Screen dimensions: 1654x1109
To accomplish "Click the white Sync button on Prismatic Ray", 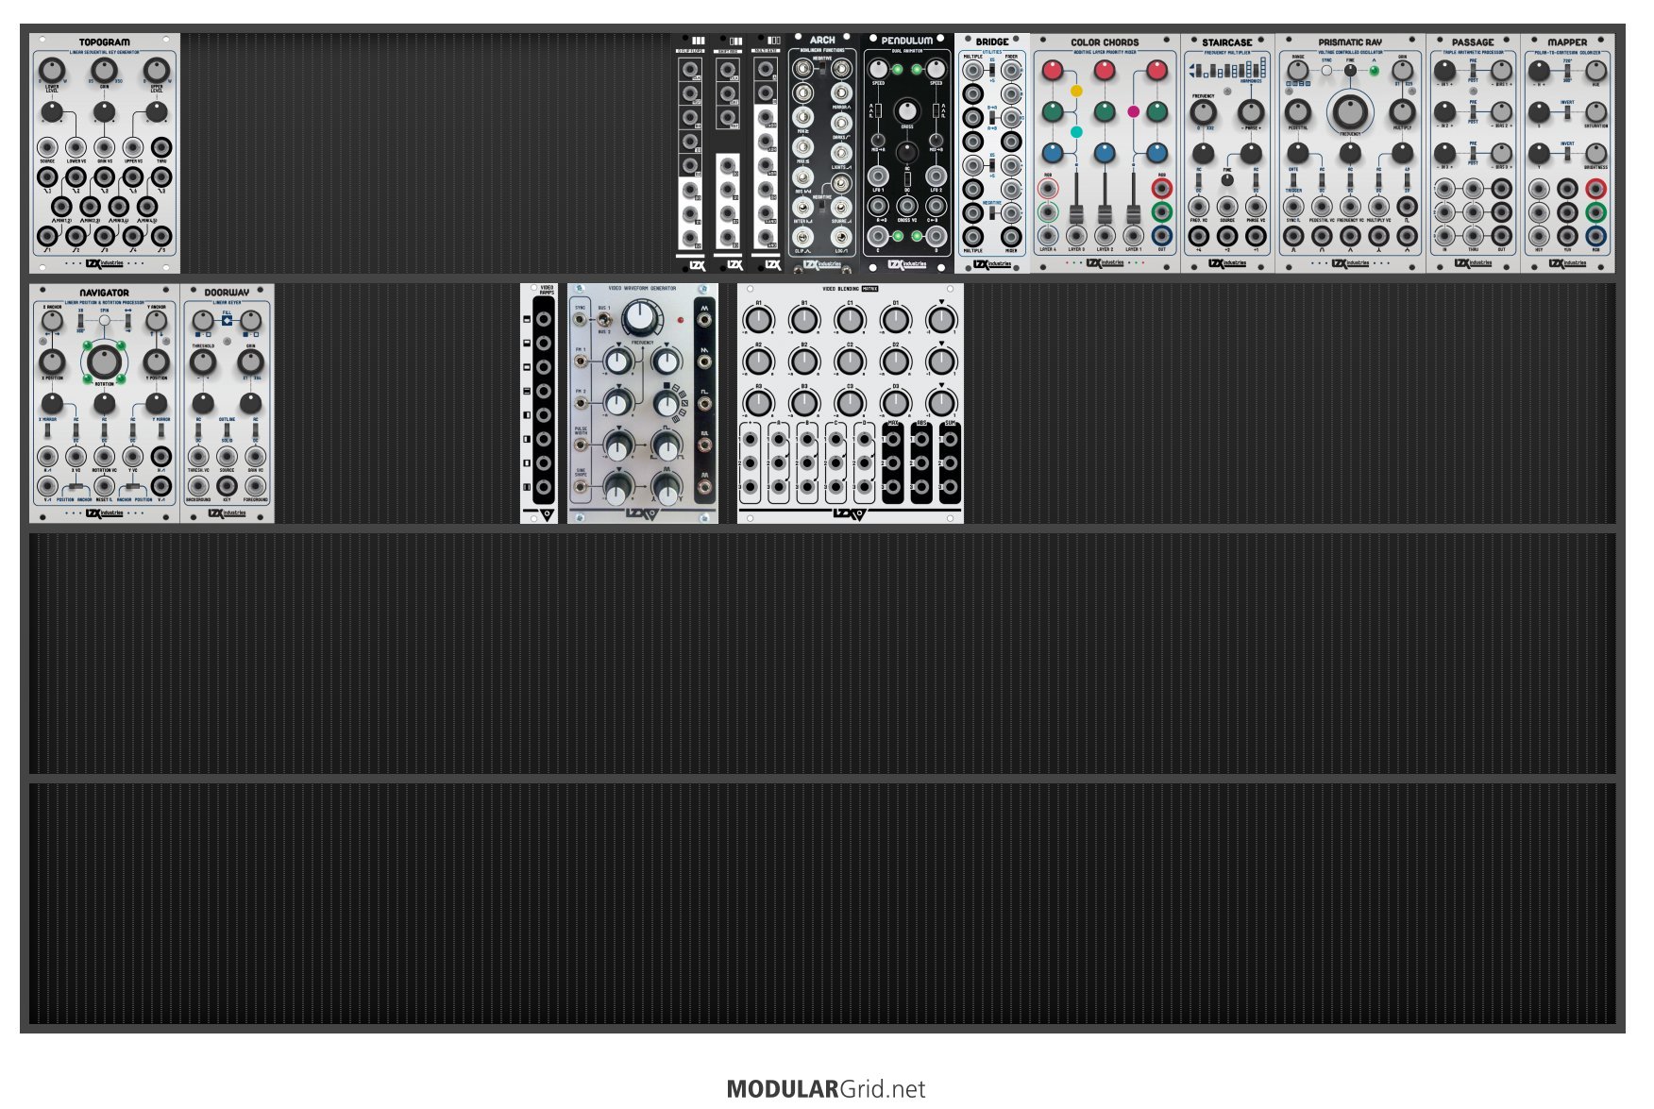I will pyautogui.click(x=1326, y=71).
